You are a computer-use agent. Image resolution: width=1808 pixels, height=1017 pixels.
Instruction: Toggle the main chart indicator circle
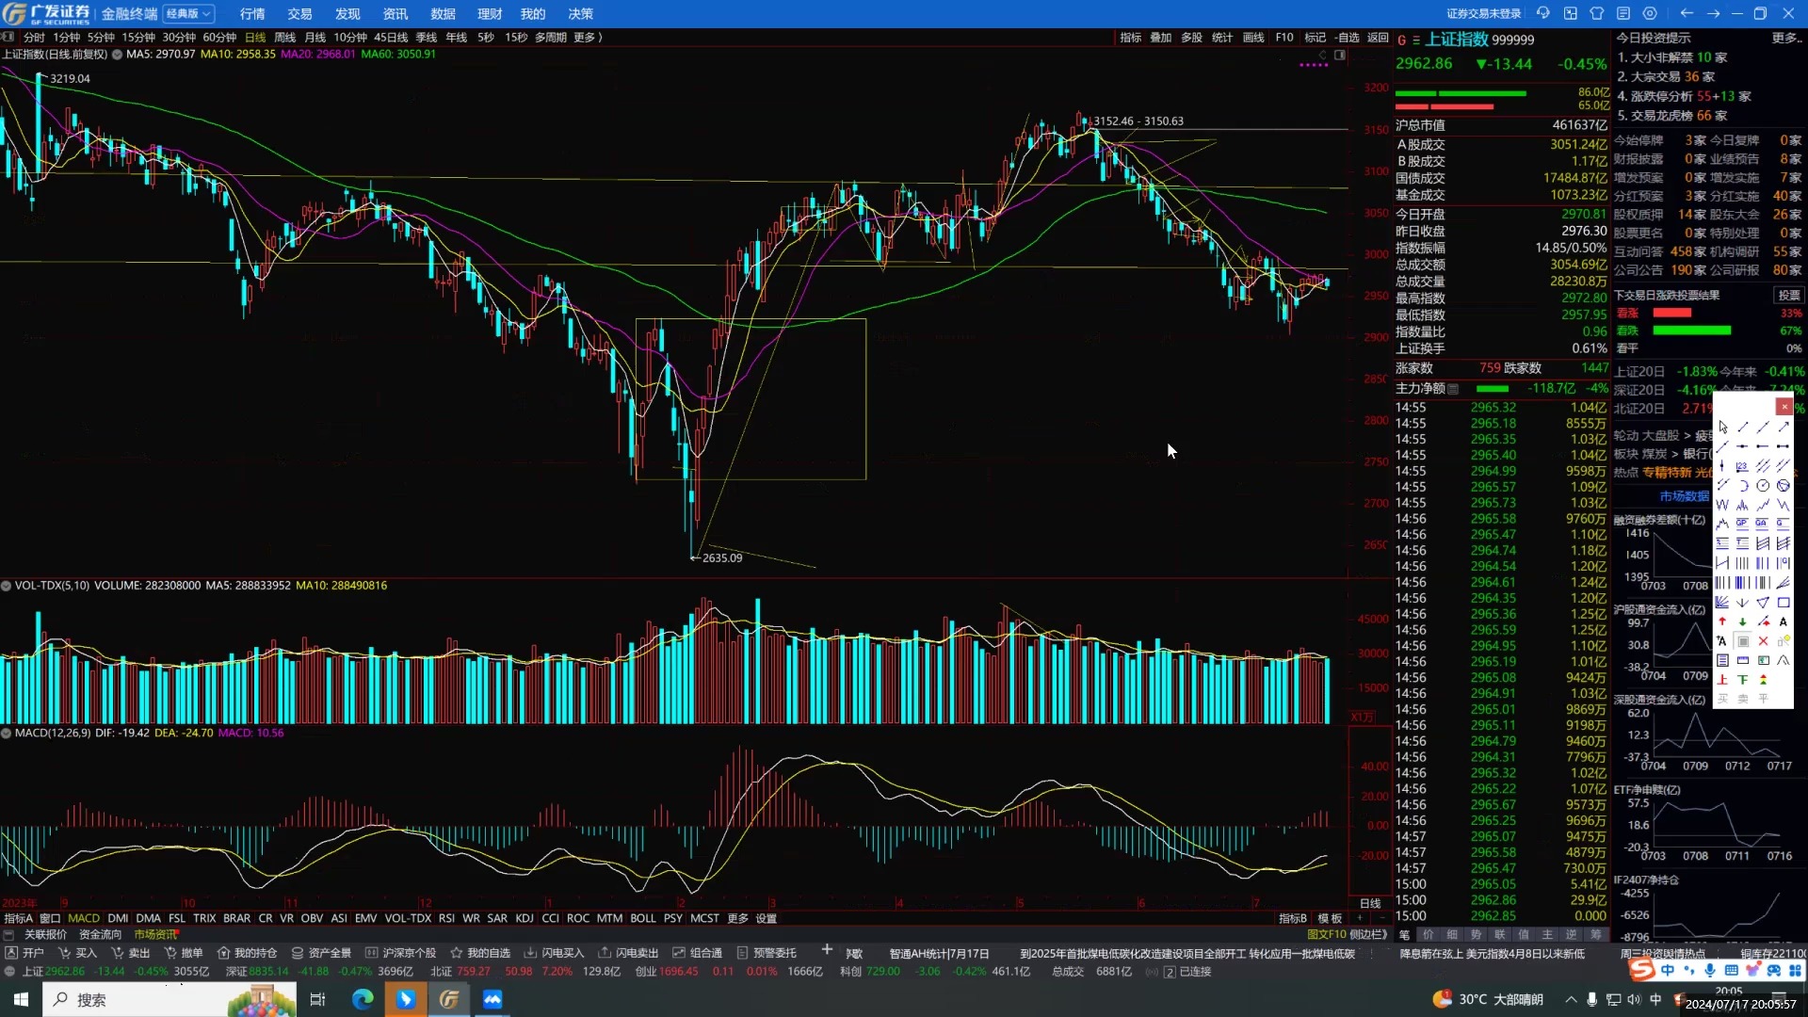(x=117, y=55)
